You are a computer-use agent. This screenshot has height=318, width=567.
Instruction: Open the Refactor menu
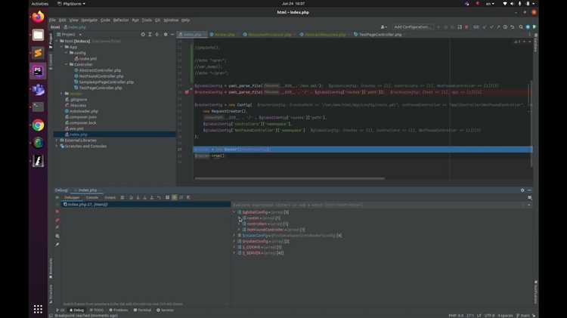tap(121, 20)
